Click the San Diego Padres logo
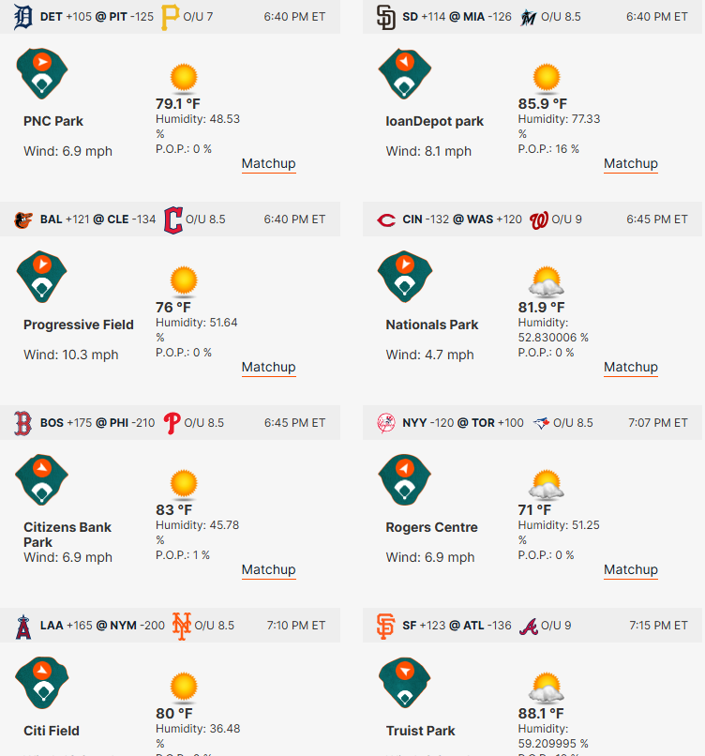Screen dimensions: 705x756 pos(386,18)
